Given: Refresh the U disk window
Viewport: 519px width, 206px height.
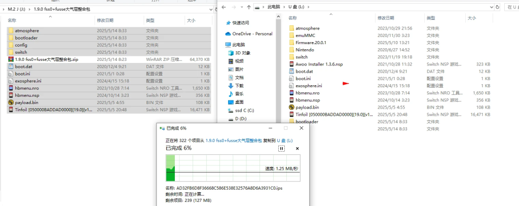Looking at the screenshot, I should coord(497,7).
